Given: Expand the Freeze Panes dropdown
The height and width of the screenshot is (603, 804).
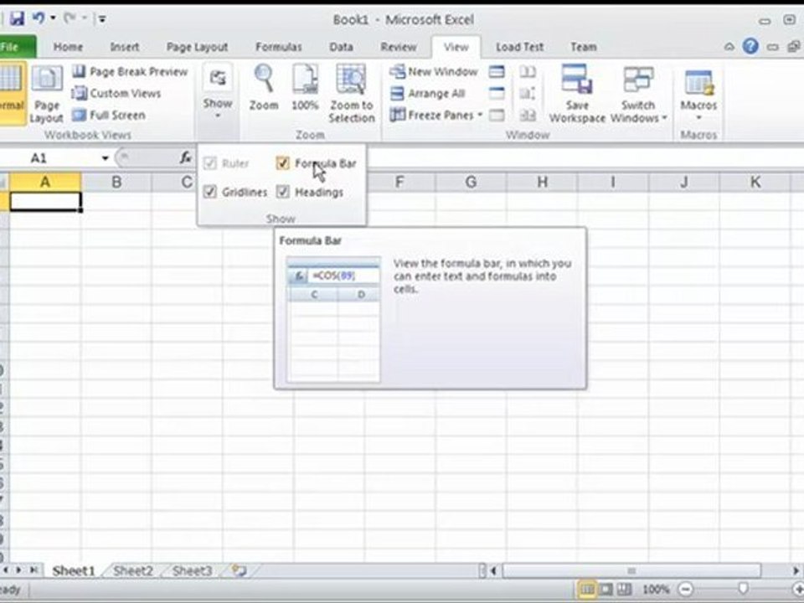Looking at the screenshot, I should coord(436,115).
